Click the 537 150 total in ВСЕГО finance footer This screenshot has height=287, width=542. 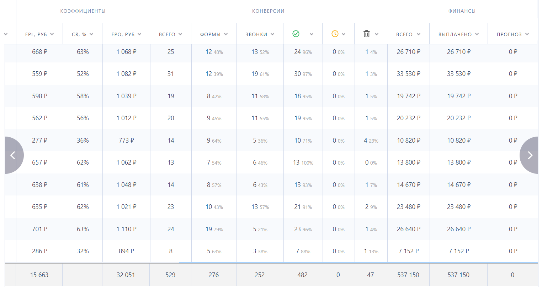(x=408, y=275)
